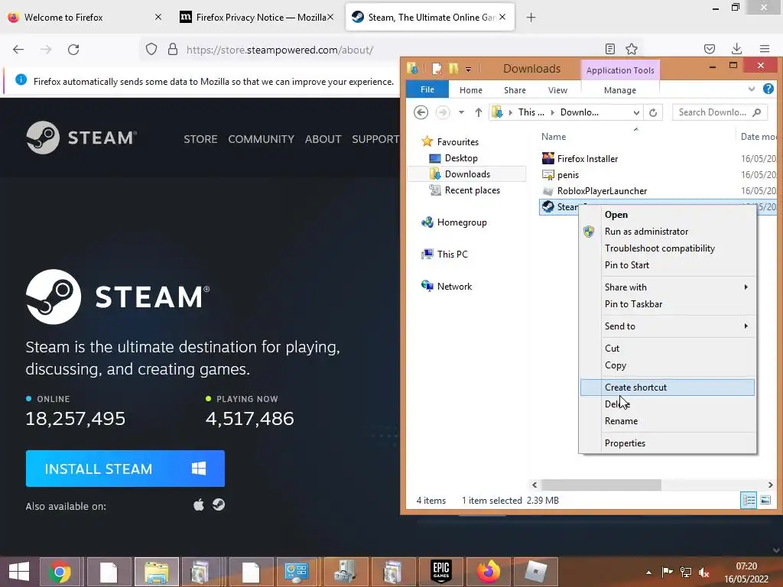Viewport: 783px width, 587px height.
Task: Refresh the Downloads folder view
Action: tap(653, 112)
